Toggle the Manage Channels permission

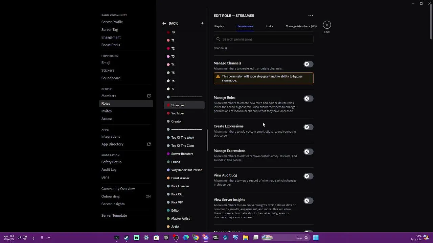(308, 64)
